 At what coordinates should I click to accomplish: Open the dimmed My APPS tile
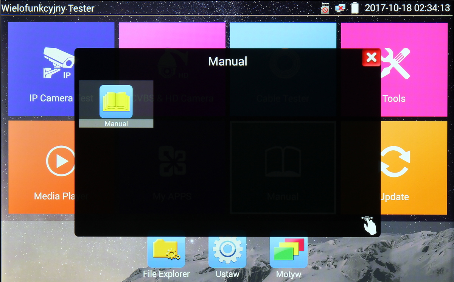click(x=172, y=167)
